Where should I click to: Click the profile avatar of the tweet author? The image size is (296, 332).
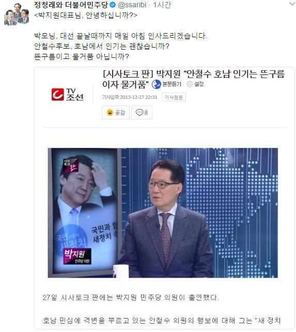pyautogui.click(x=17, y=14)
